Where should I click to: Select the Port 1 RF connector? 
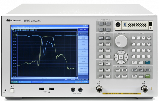(99, 89)
